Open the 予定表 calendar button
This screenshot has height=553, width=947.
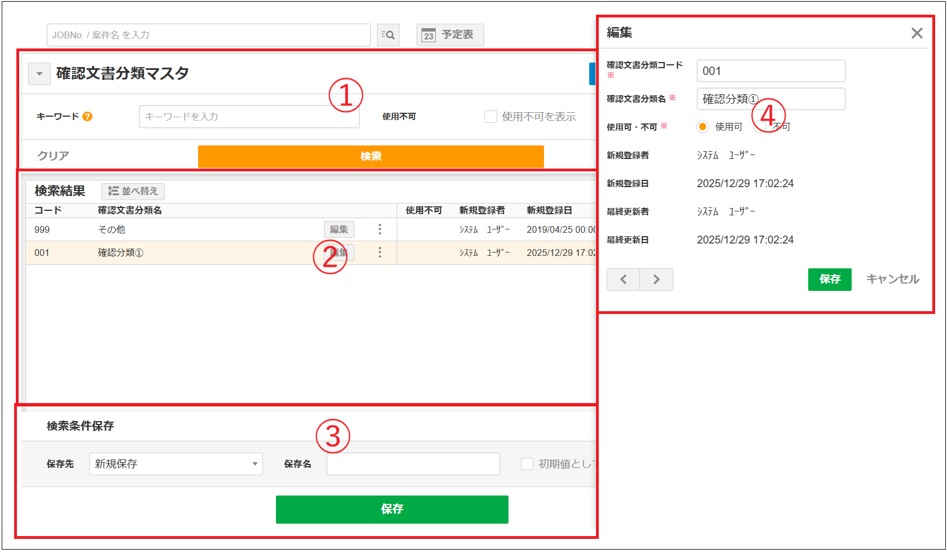[450, 35]
